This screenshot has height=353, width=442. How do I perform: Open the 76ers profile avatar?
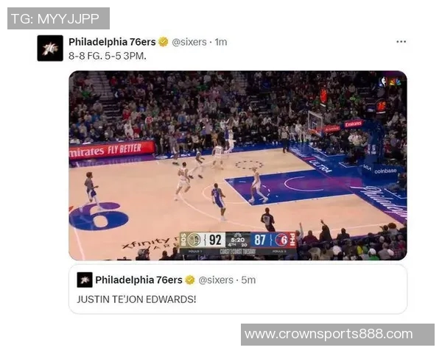50,48
